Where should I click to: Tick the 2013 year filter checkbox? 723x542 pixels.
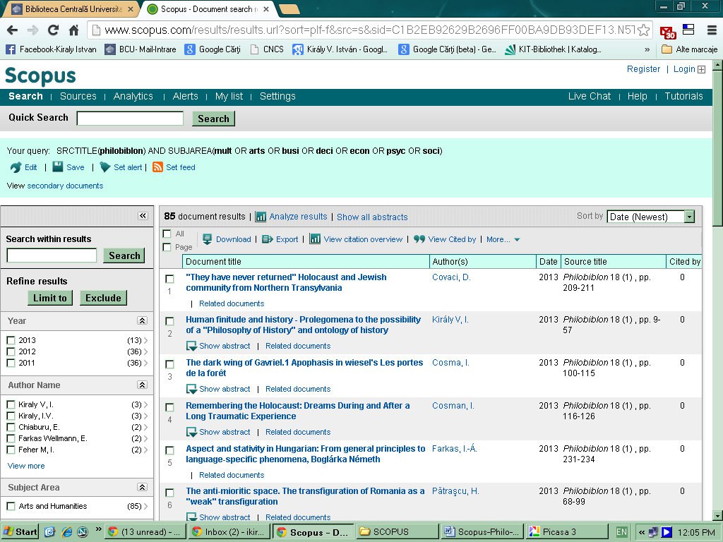pos(11,341)
